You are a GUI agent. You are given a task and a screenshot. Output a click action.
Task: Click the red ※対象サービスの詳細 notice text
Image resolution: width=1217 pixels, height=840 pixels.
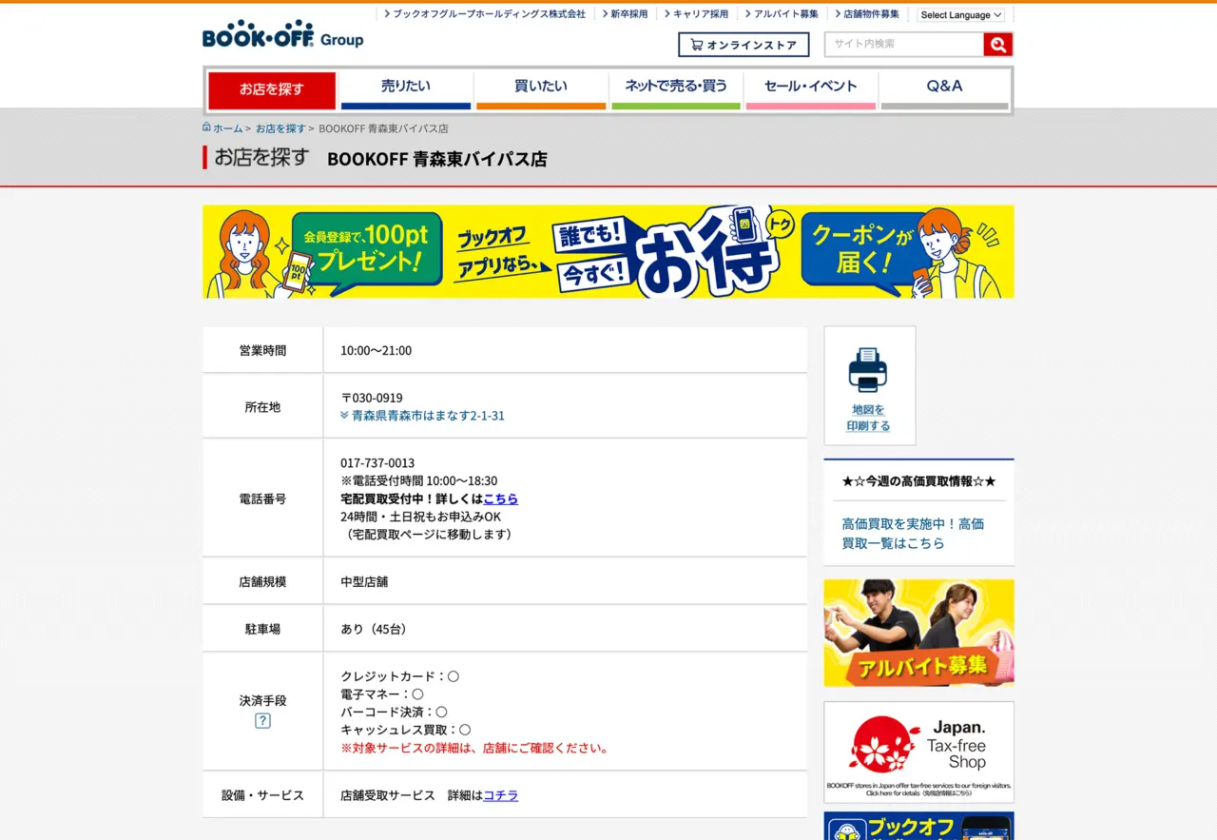tap(475, 748)
